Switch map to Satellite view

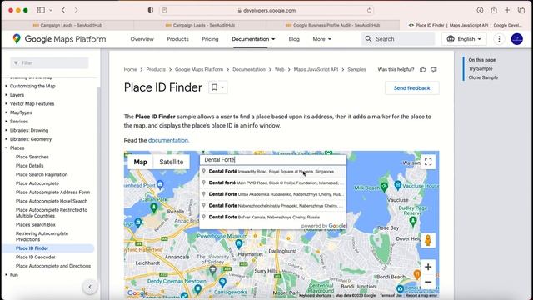coord(172,162)
